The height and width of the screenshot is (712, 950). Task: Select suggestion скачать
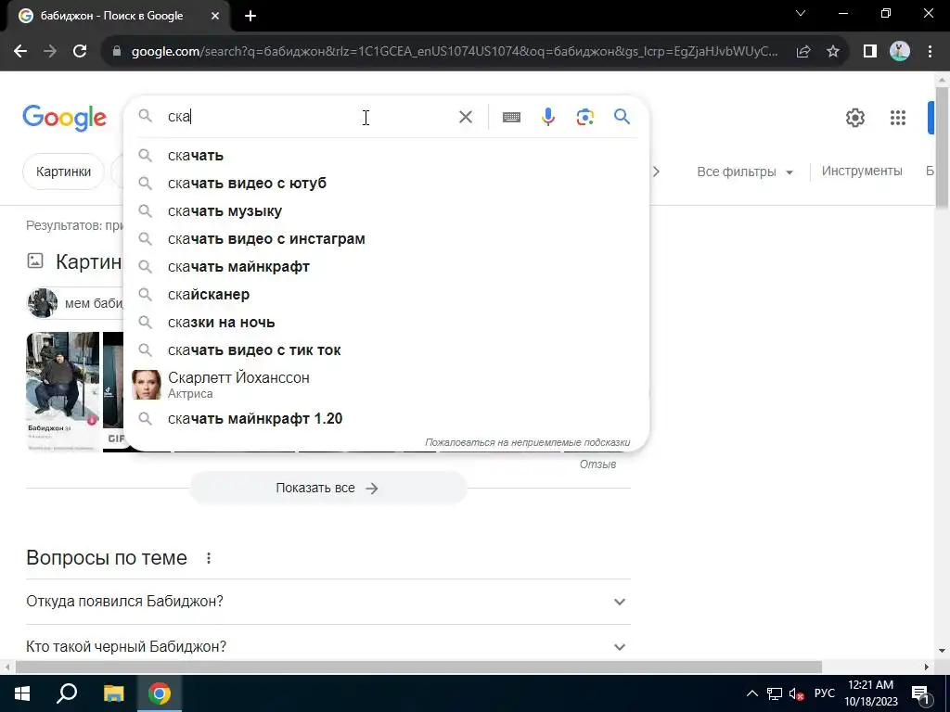point(386,156)
